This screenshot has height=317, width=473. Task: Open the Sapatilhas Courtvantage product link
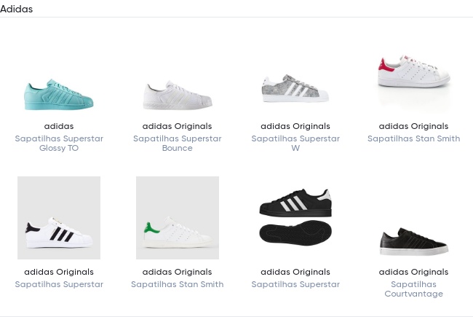coord(413,289)
